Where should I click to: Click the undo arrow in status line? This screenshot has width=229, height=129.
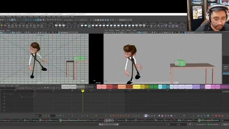pyautogui.click(x=1, y=20)
